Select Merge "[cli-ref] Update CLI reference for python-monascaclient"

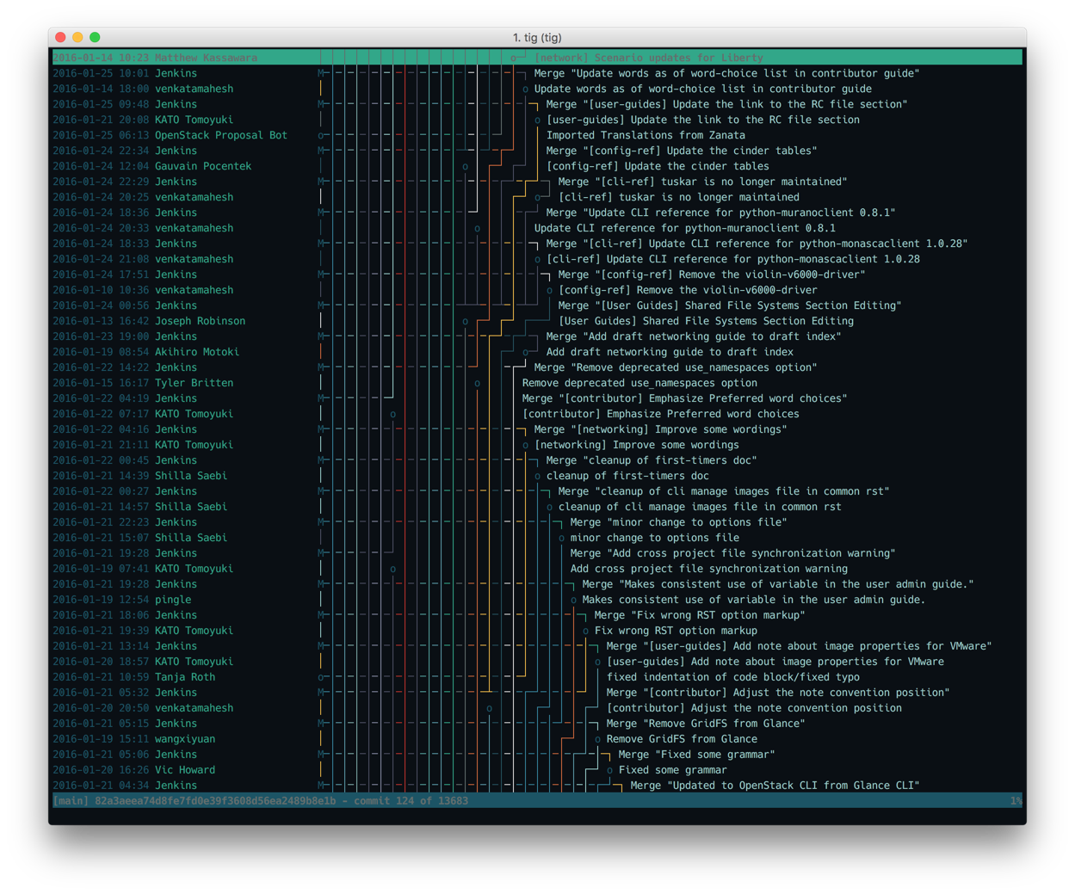(757, 244)
